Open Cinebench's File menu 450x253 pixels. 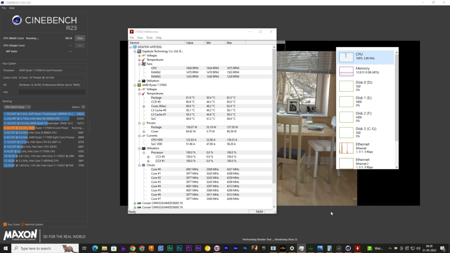coord(4,8)
